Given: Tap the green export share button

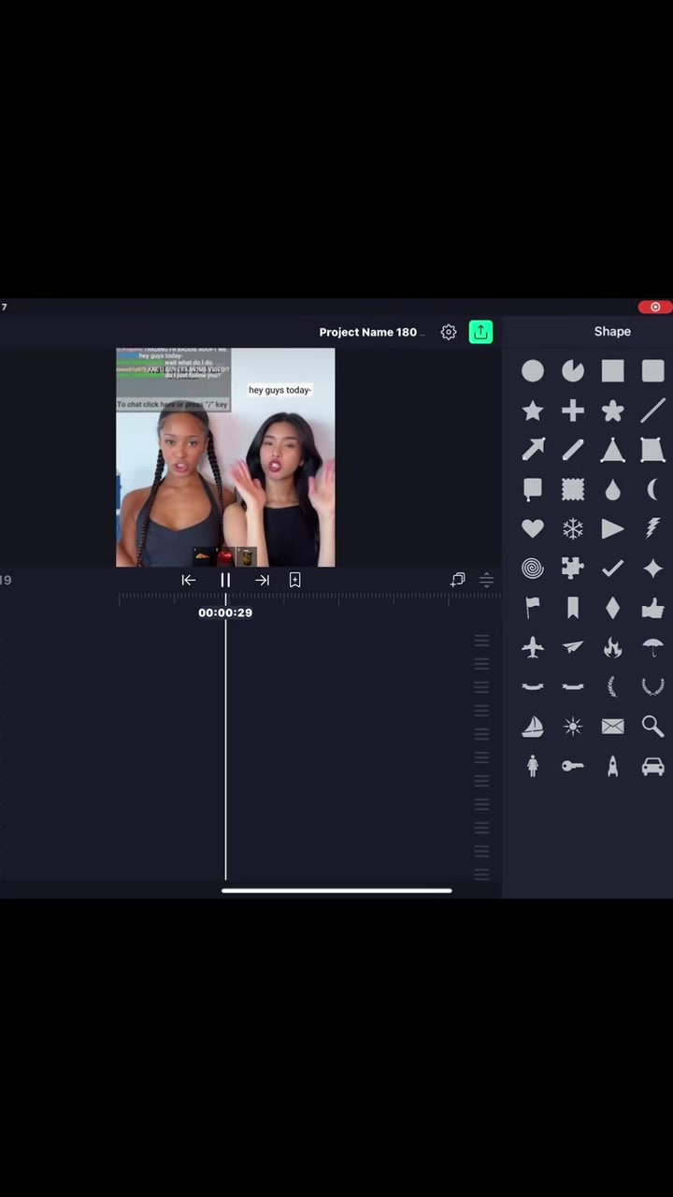Looking at the screenshot, I should (480, 332).
